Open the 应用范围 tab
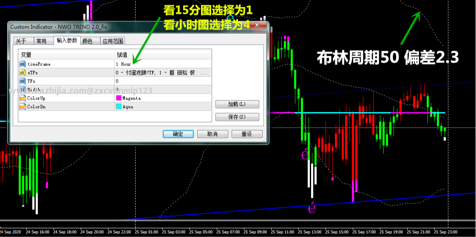 pyautogui.click(x=112, y=41)
